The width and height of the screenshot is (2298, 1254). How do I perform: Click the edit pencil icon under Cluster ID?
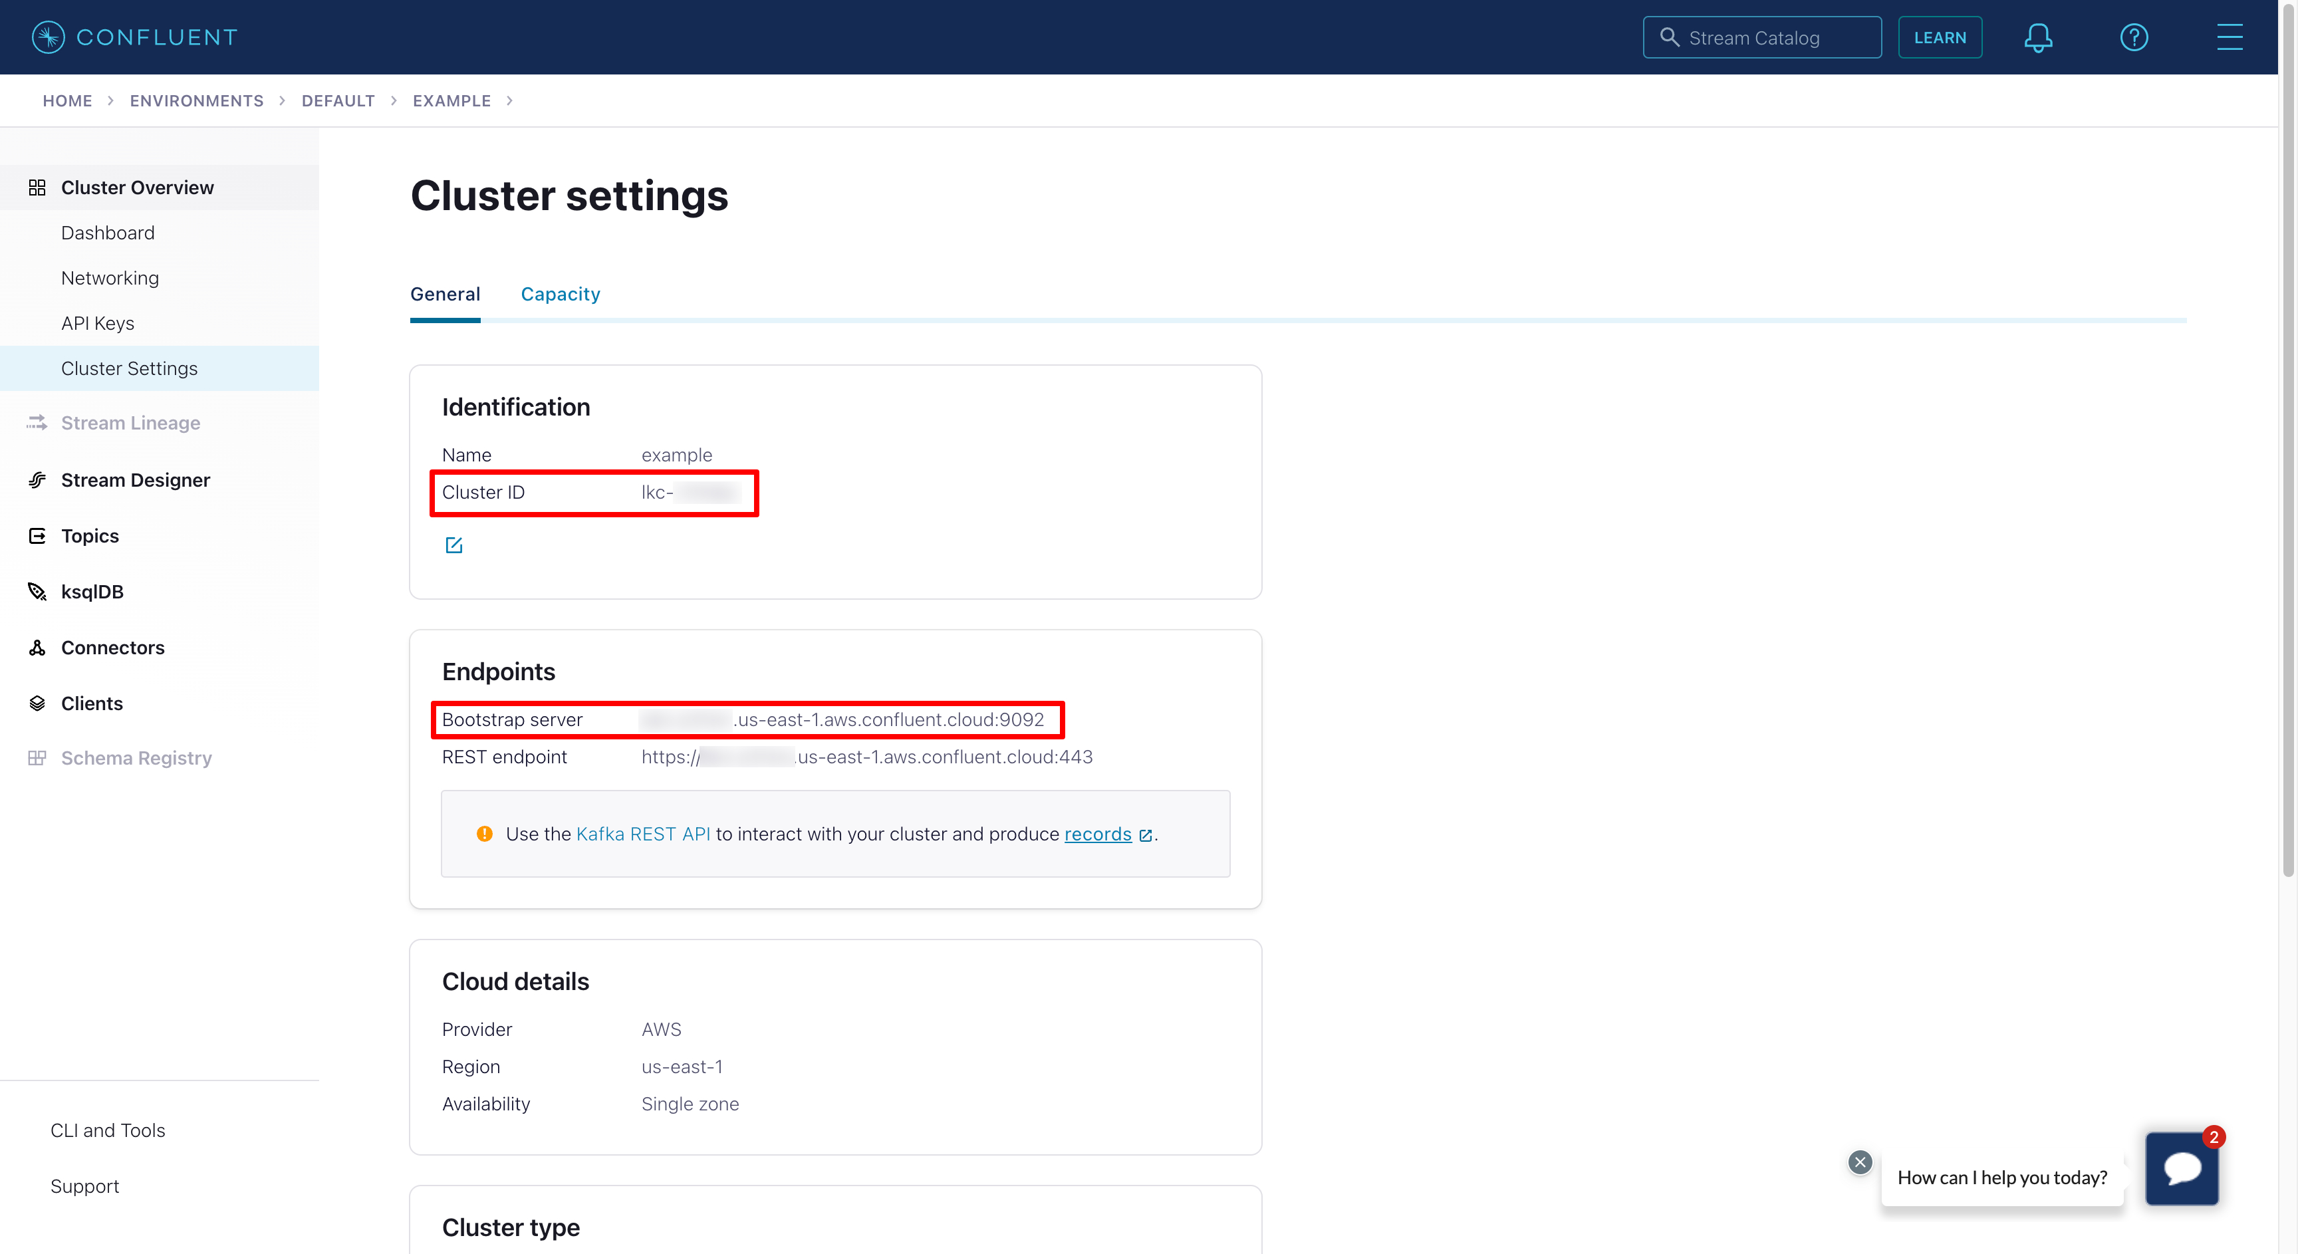(x=454, y=545)
